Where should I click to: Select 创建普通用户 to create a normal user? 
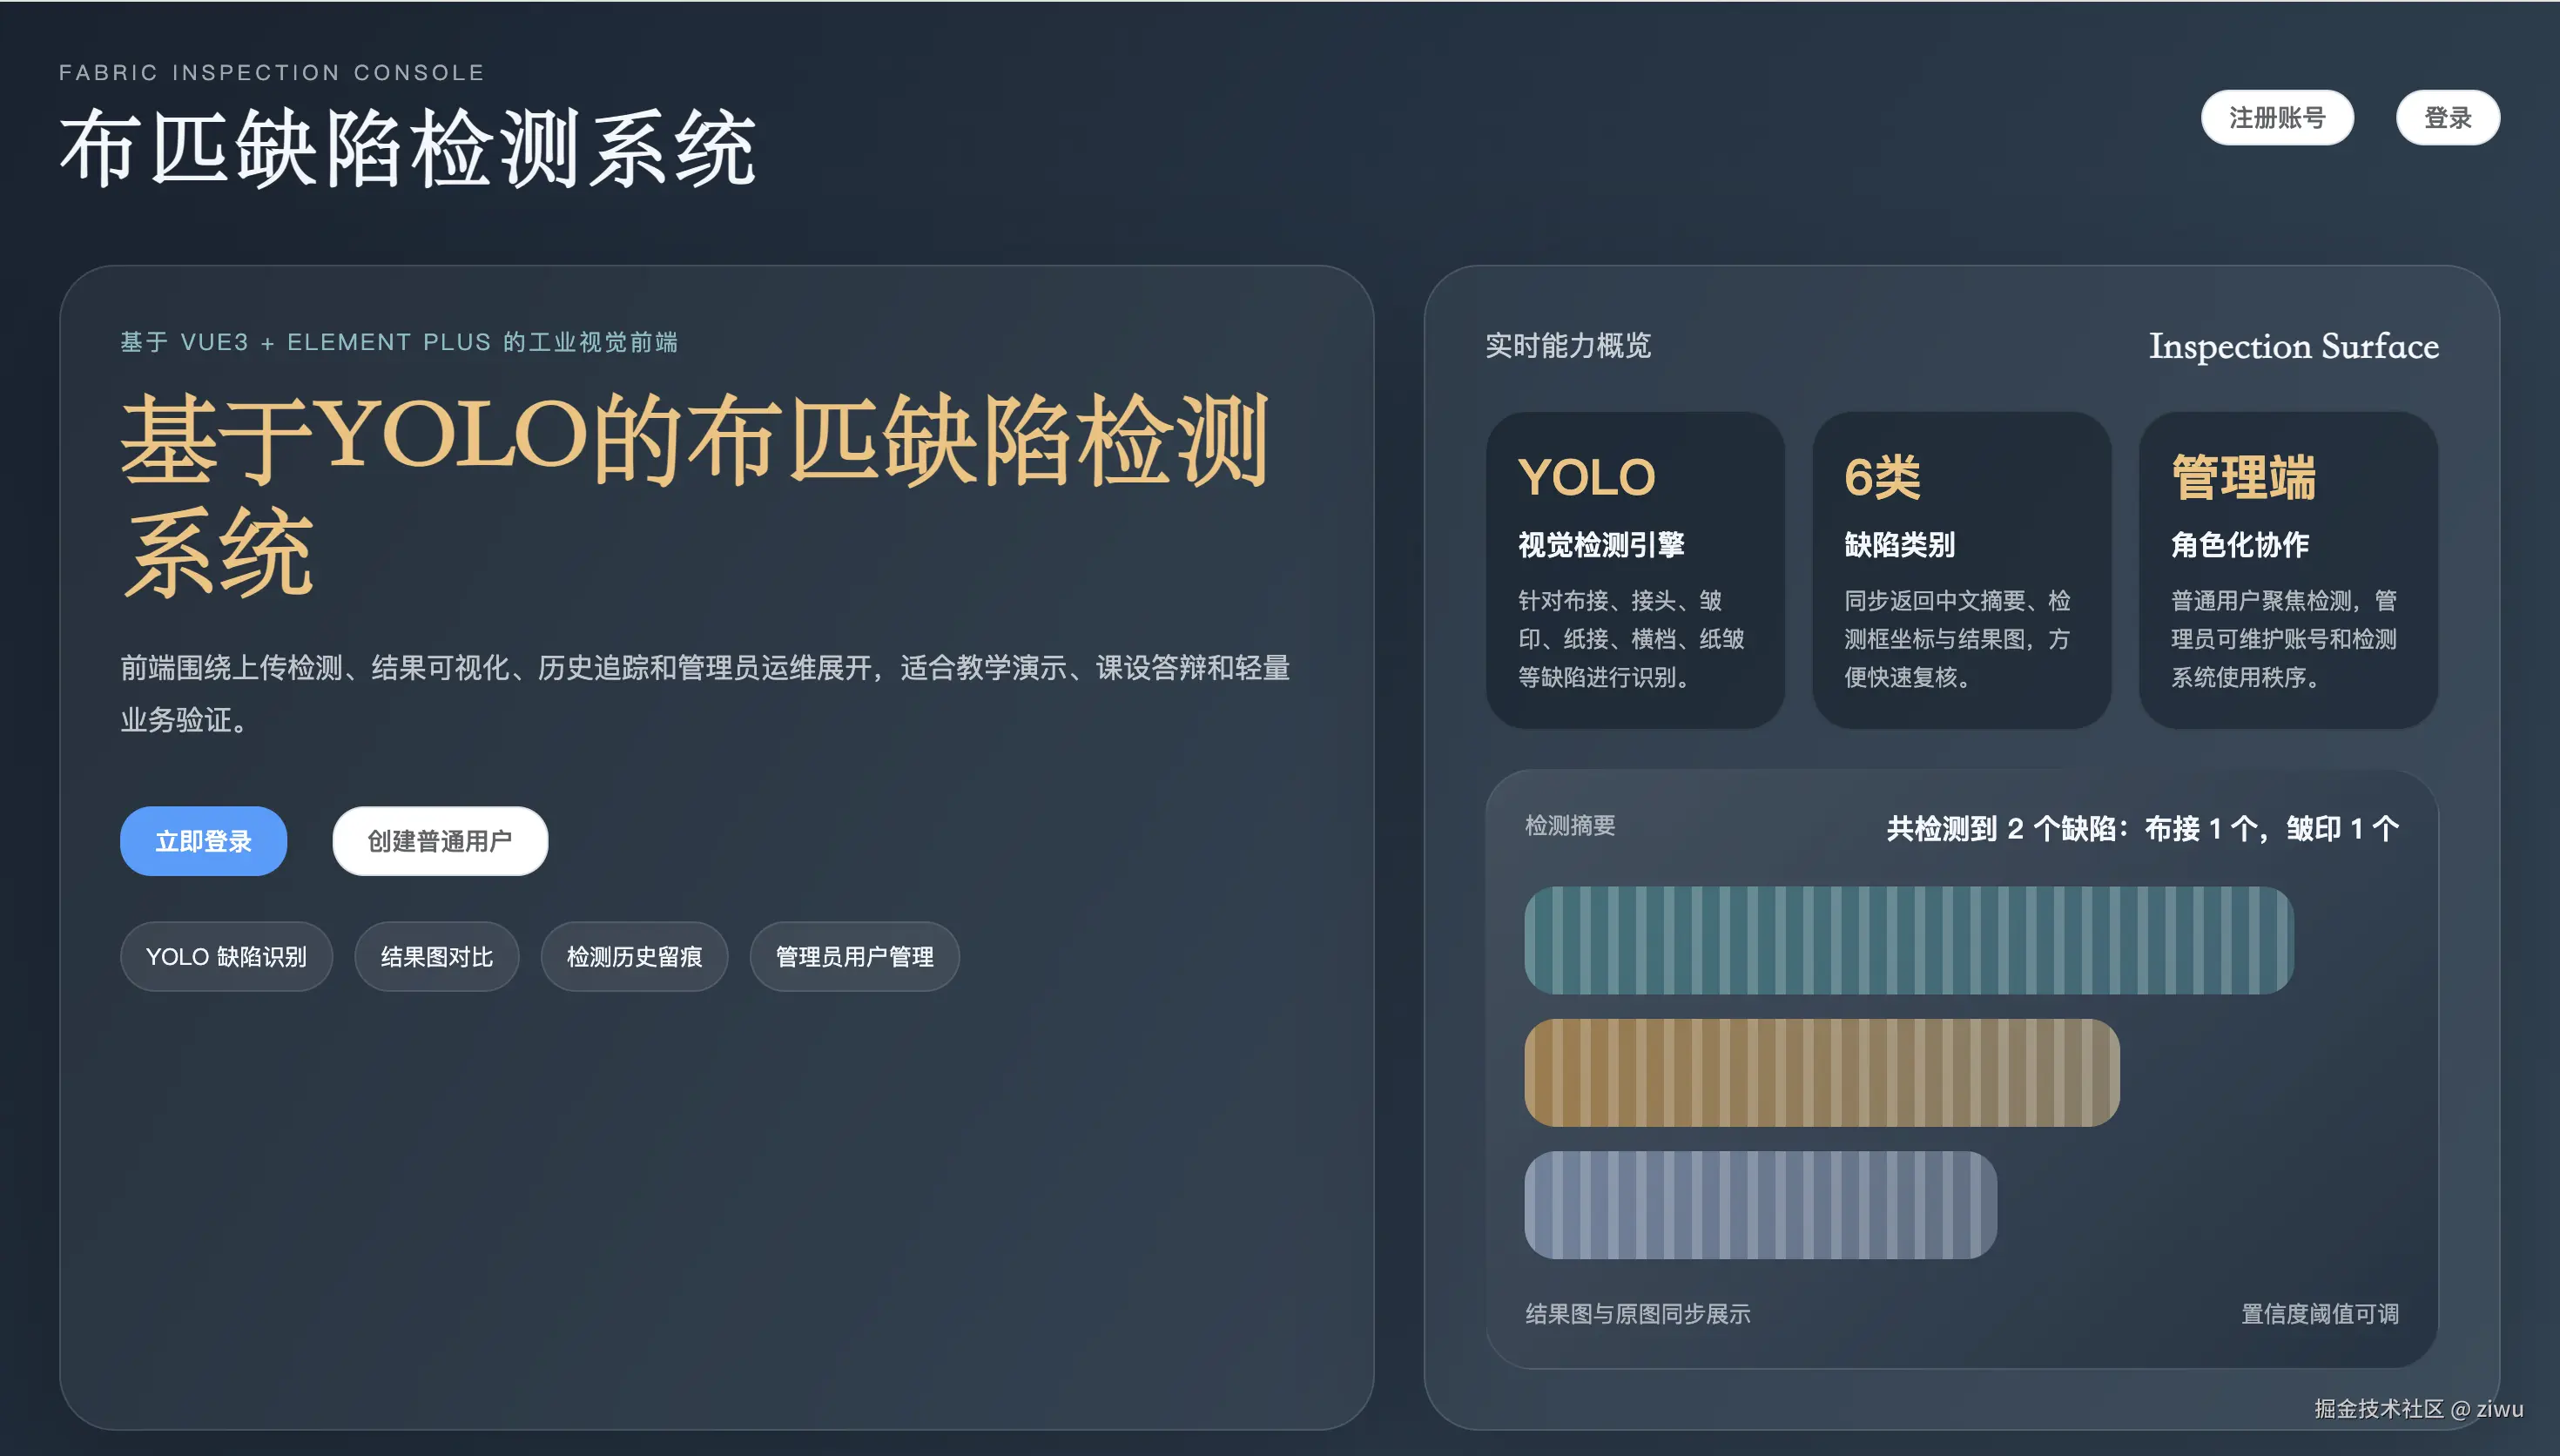click(x=439, y=840)
